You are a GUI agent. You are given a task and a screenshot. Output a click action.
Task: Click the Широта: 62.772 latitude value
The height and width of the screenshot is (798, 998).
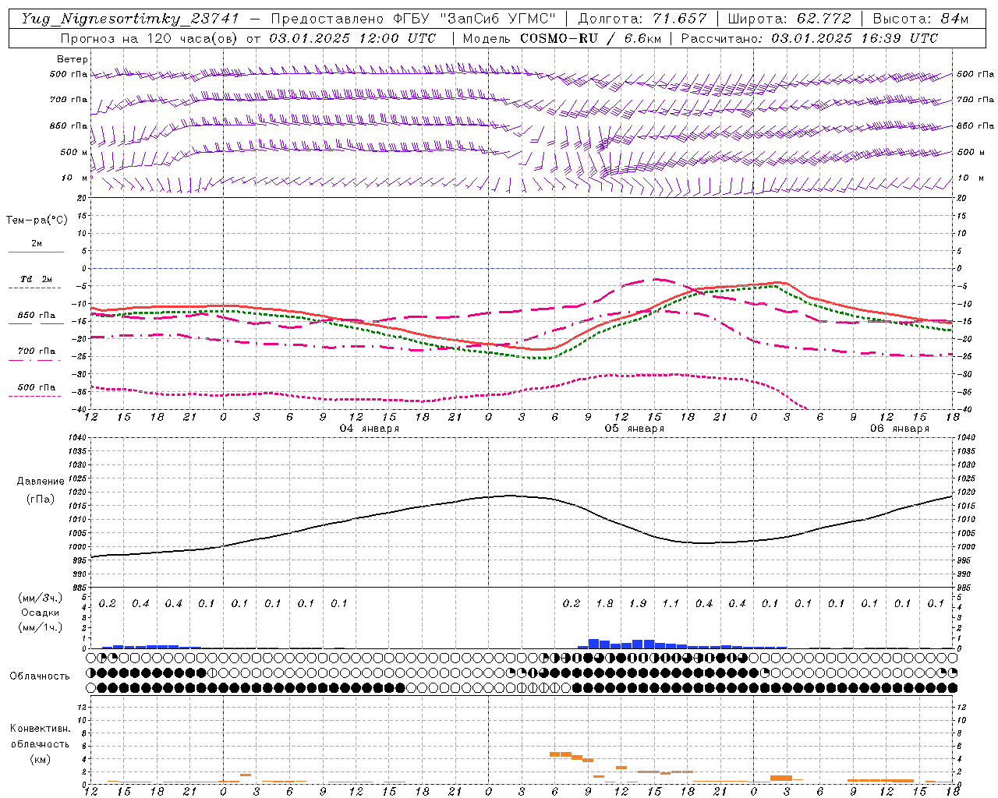pyautogui.click(x=790, y=19)
